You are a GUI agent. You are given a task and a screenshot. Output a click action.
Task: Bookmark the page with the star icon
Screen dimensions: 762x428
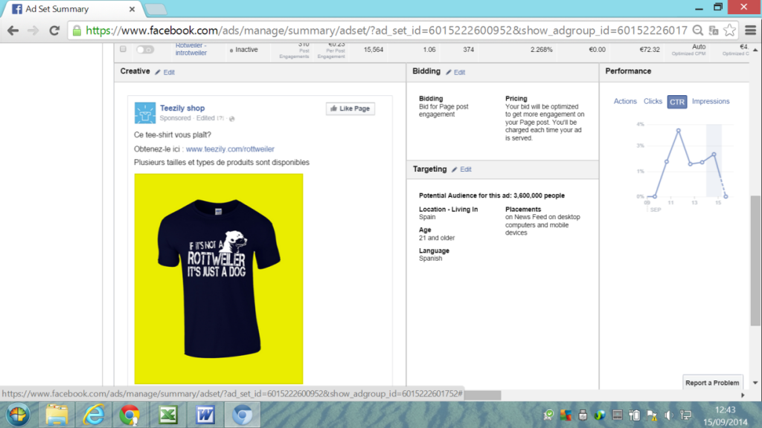point(729,30)
